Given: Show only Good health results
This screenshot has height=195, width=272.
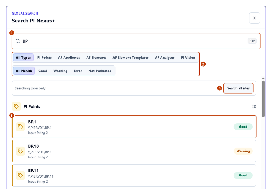Looking at the screenshot, I should pos(43,71).
